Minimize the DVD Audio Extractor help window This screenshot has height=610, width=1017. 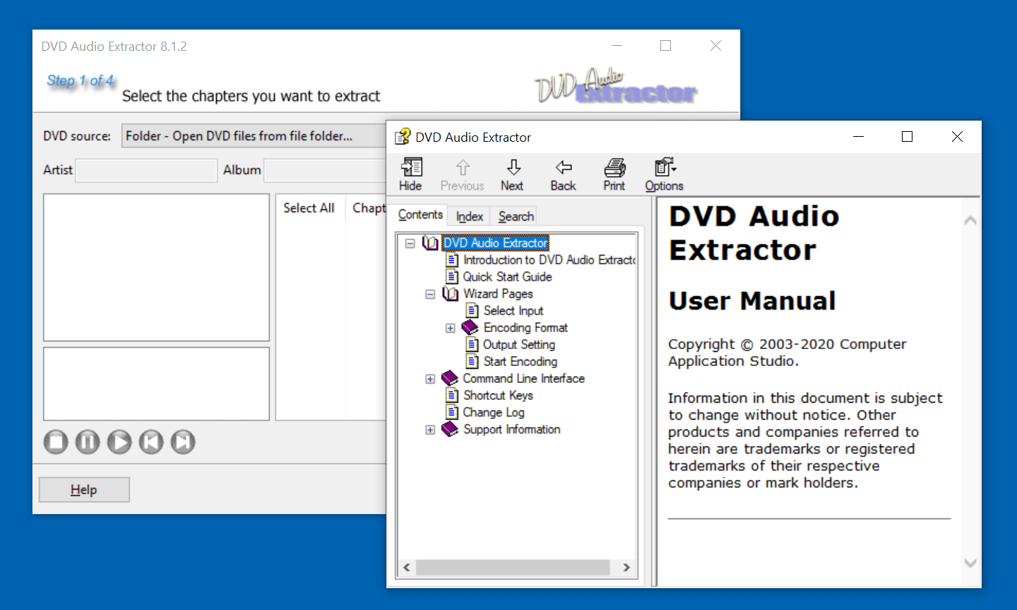(x=859, y=137)
